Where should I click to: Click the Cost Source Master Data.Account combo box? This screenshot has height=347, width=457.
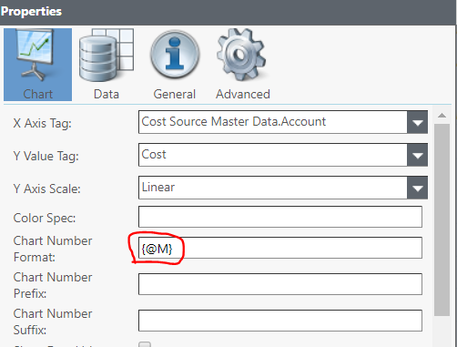click(x=283, y=122)
